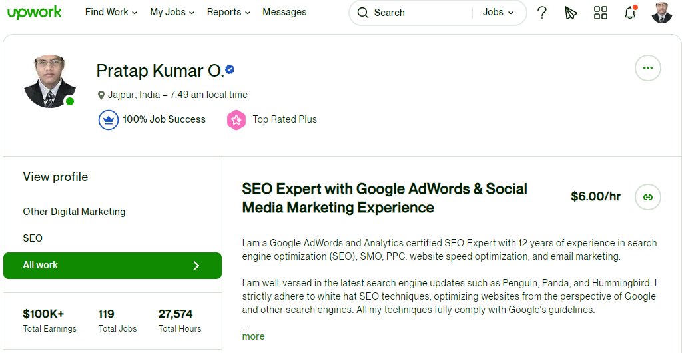
Task: Click the Top Rated Plus badge icon
Action: [x=236, y=120]
